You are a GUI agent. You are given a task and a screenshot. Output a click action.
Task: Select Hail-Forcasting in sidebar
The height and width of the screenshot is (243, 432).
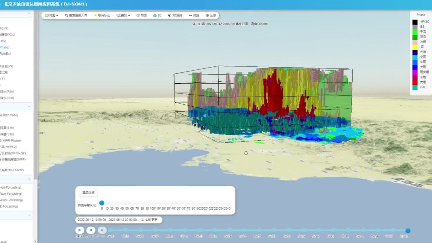pyautogui.click(x=11, y=187)
